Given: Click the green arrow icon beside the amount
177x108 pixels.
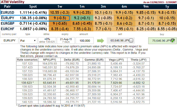Looking at the screenshot, I should coord(101,41).
